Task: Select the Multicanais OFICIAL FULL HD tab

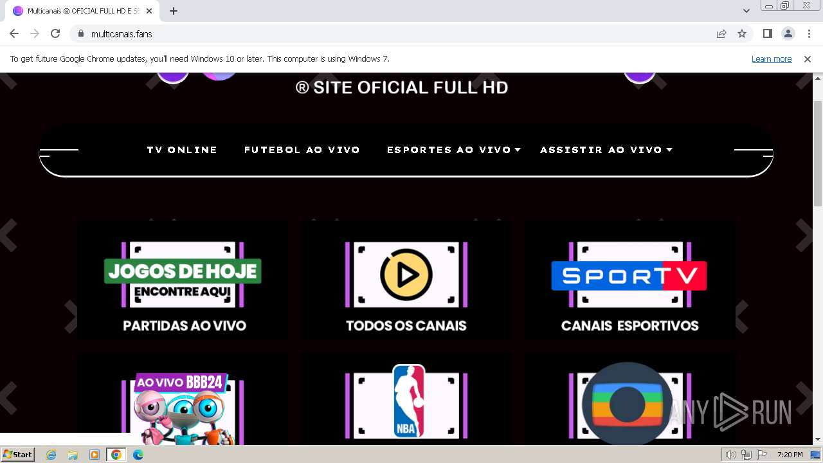Action: pos(82,11)
